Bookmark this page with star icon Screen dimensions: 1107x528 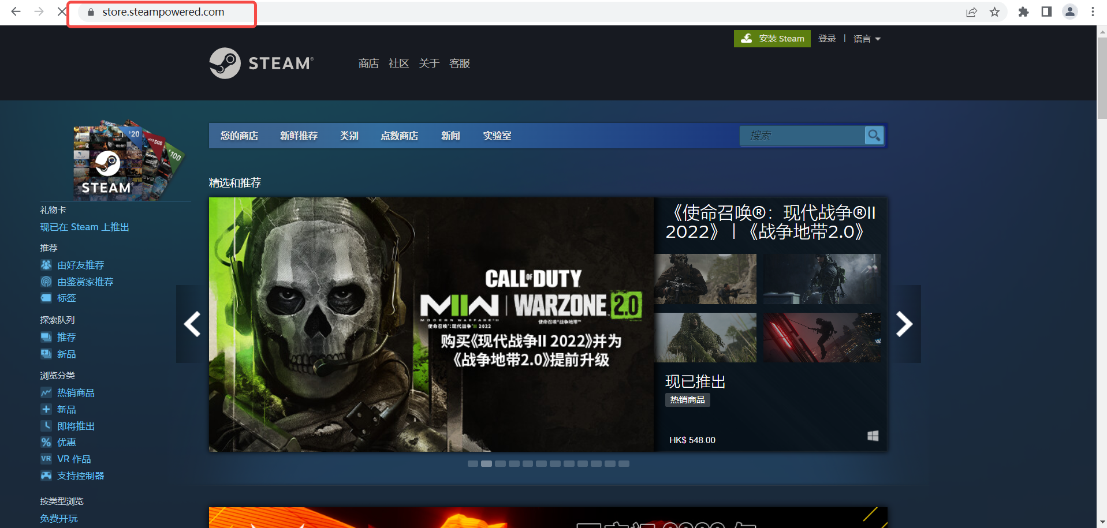pyautogui.click(x=994, y=12)
